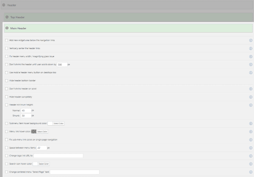Show info for 'Add new widget area' option
Viewport: 254px width, 177px height.
coord(251,40)
